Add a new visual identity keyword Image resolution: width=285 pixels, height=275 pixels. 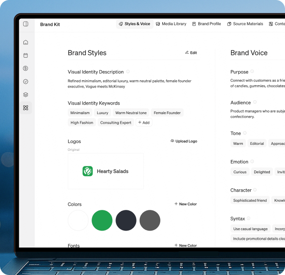click(x=144, y=122)
